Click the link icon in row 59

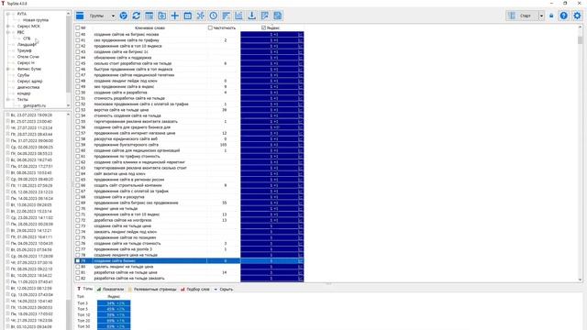[300, 145]
